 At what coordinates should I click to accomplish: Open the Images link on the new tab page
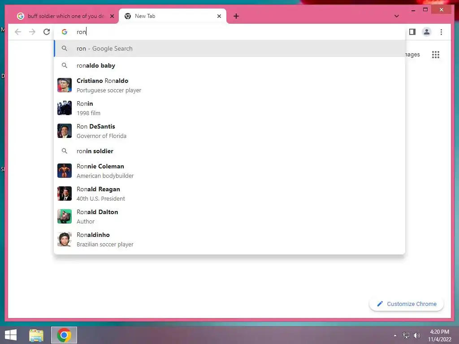(x=412, y=55)
